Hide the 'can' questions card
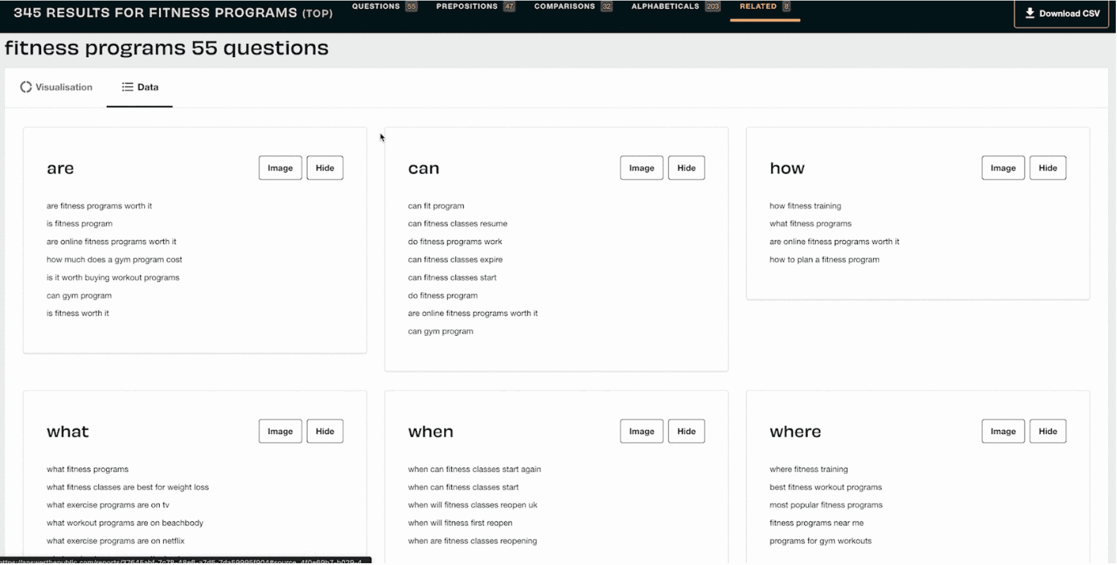1117x565 pixels. [x=686, y=168]
